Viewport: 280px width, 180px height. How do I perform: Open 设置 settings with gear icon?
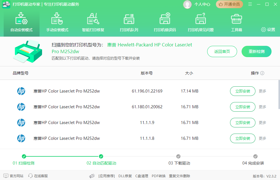(x=268, y=30)
